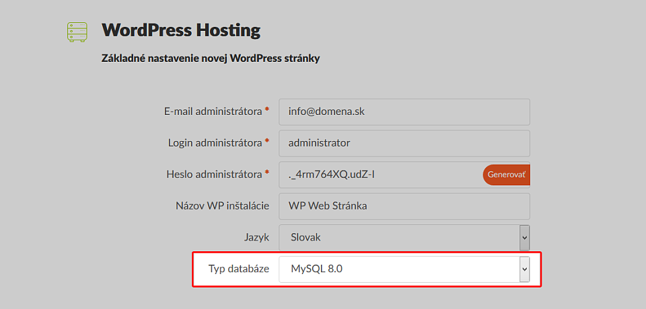The width and height of the screenshot is (646, 309).
Task: Click the Typ databáze label text
Action: 239,269
